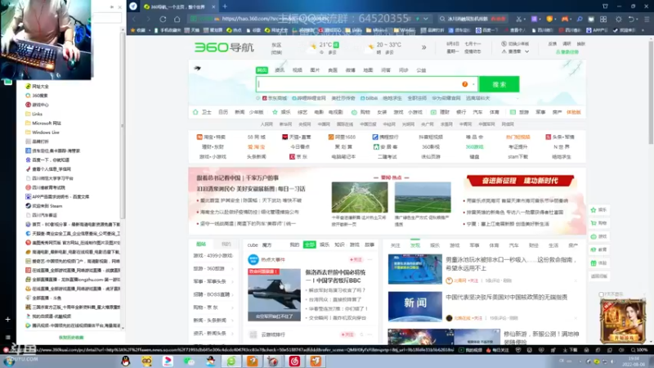Image resolution: width=654 pixels, height=368 pixels.
Task: Open 娱乐 category with star icon
Action: (281, 112)
